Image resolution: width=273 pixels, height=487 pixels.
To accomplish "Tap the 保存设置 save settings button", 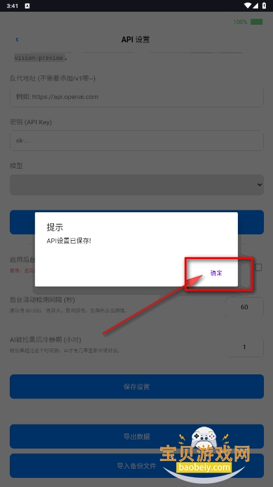I will tap(136, 386).
